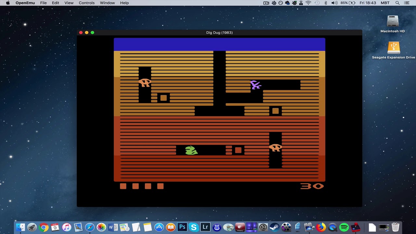The width and height of the screenshot is (416, 234).
Task: Open the Time Machine menu bar icon
Action: click(317, 3)
